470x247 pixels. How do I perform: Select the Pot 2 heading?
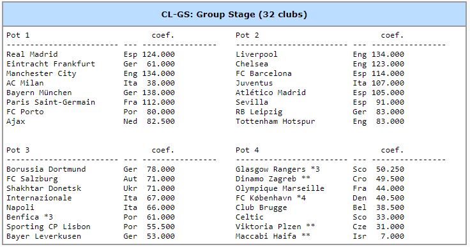coord(247,35)
